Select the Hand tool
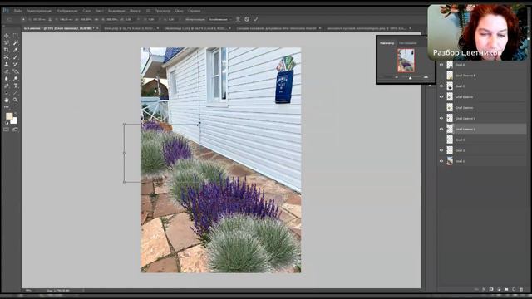The height and width of the screenshot is (299, 532). click(7, 100)
